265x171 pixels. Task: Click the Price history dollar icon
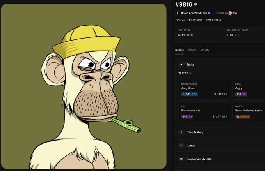click(x=181, y=132)
